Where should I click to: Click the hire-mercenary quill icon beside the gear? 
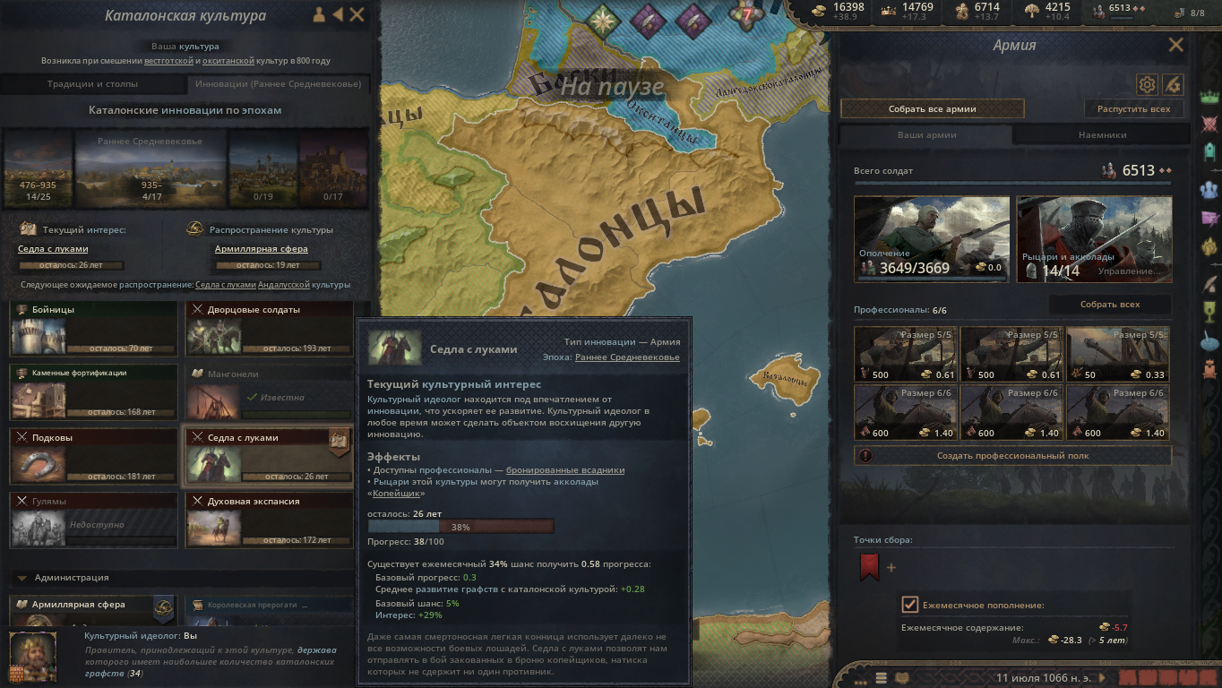(1173, 84)
